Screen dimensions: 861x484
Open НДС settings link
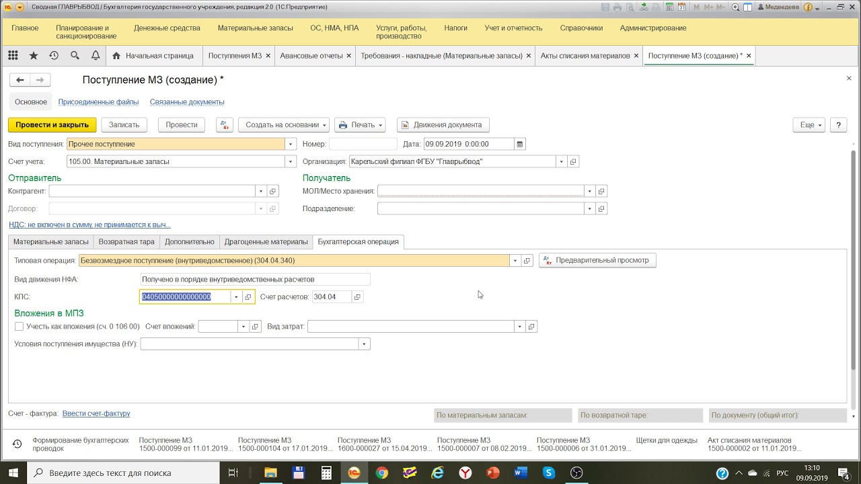(x=89, y=225)
